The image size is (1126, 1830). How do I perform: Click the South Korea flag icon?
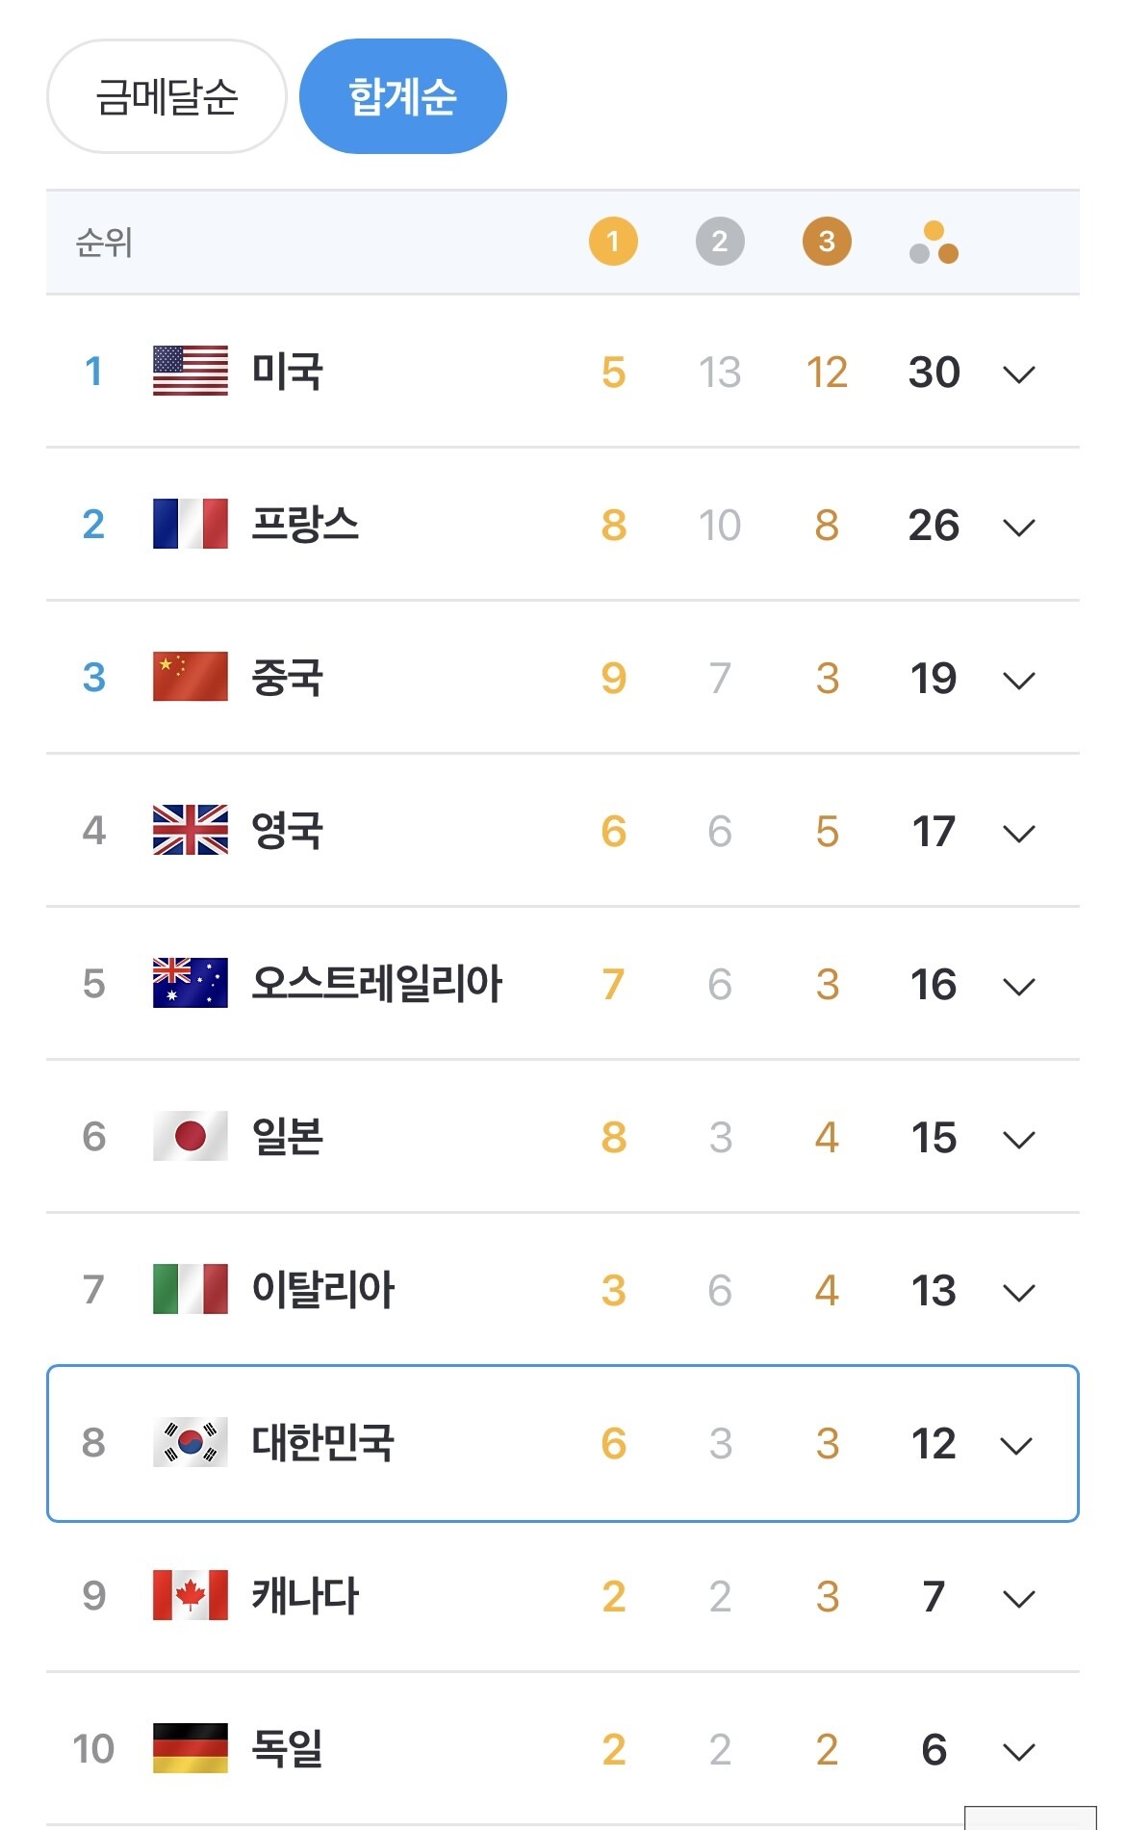click(191, 1442)
